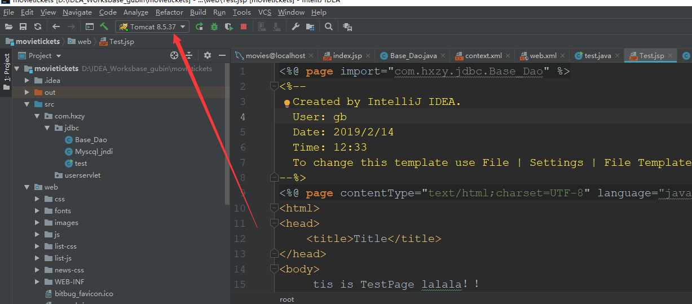
Task: Open the View menu
Action: [49, 12]
